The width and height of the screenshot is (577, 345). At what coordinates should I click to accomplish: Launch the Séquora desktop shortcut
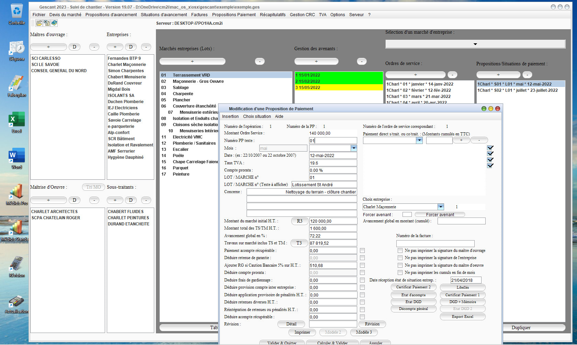(16, 51)
